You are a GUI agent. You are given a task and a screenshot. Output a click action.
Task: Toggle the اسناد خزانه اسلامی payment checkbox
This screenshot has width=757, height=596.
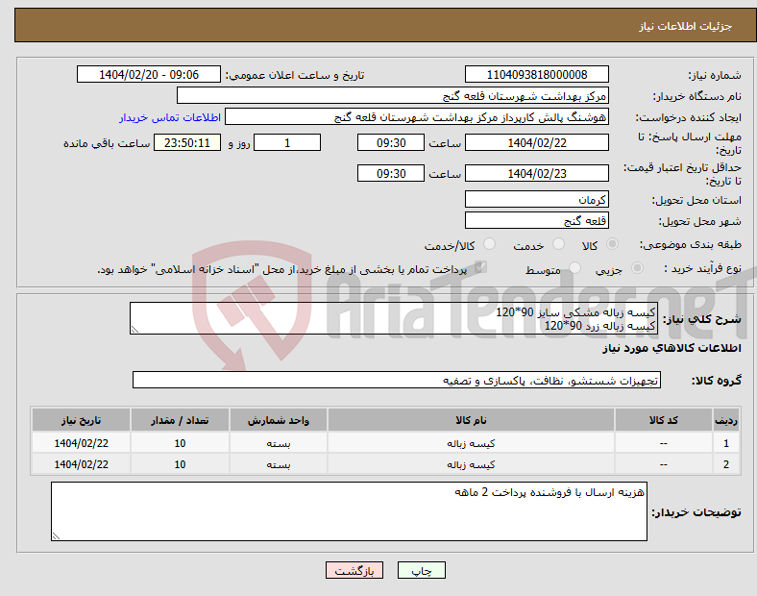tap(481, 267)
